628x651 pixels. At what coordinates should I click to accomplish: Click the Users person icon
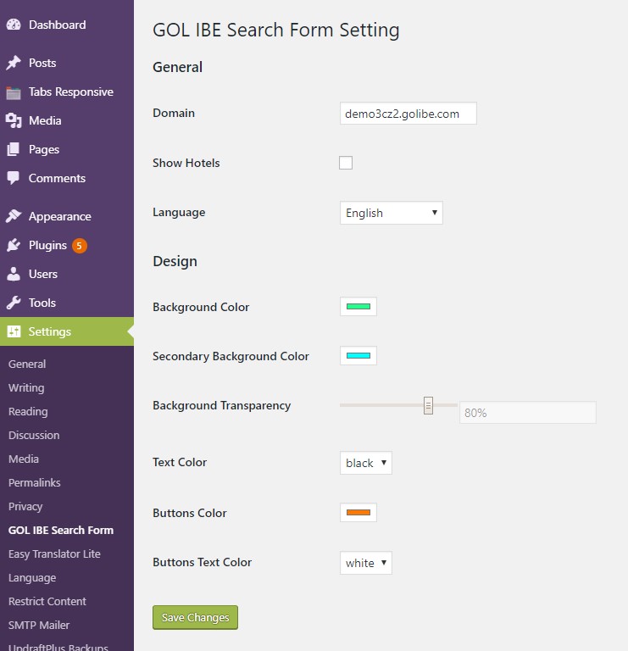pyautogui.click(x=14, y=274)
